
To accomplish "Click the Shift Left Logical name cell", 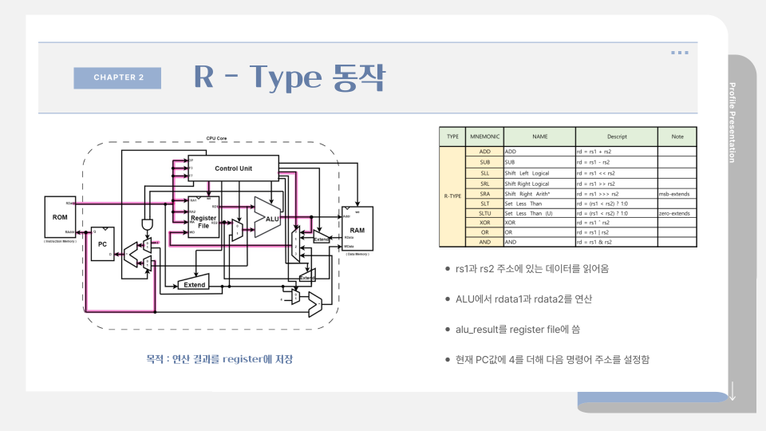I will tap(540, 173).
